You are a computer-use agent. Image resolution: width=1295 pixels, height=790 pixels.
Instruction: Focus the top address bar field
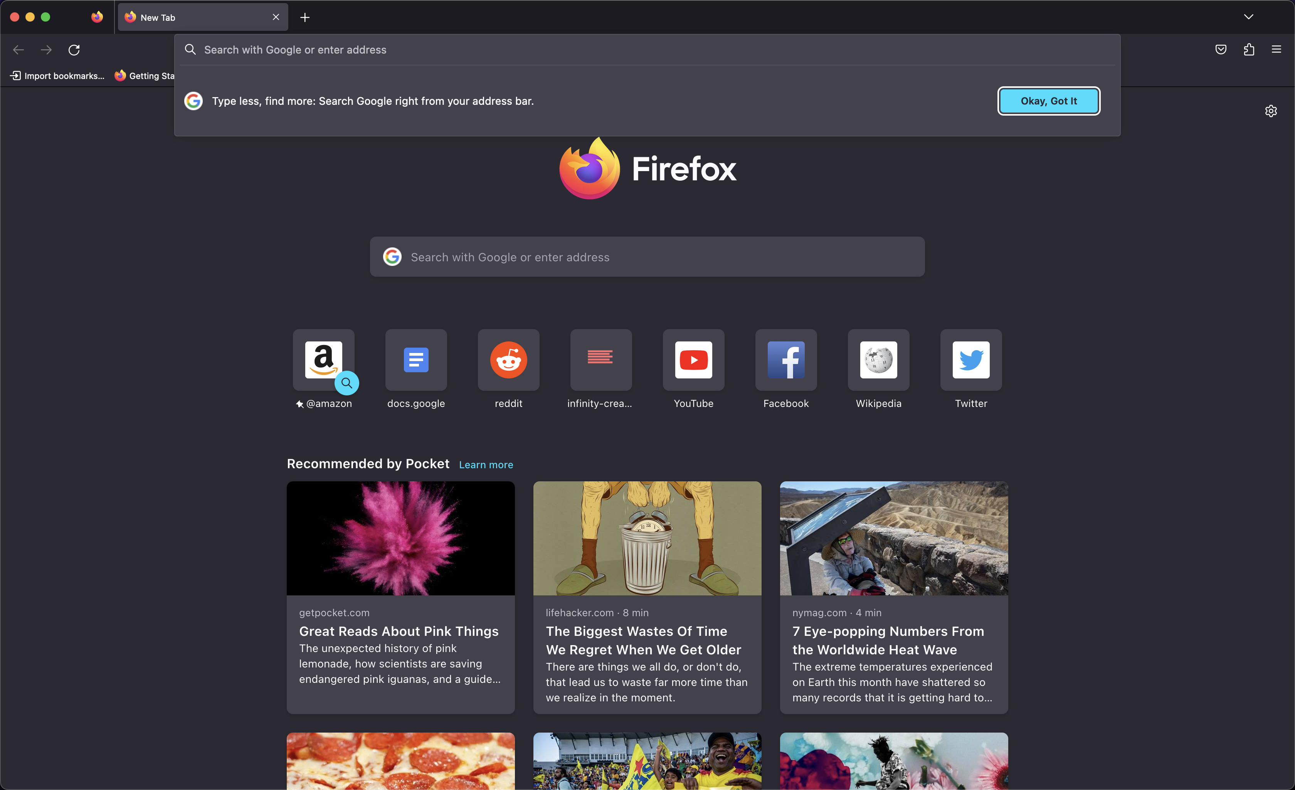[x=647, y=50]
